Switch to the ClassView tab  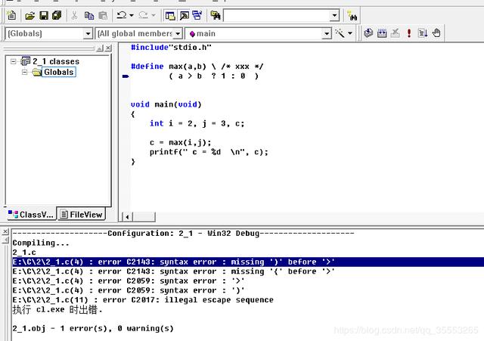[31, 214]
